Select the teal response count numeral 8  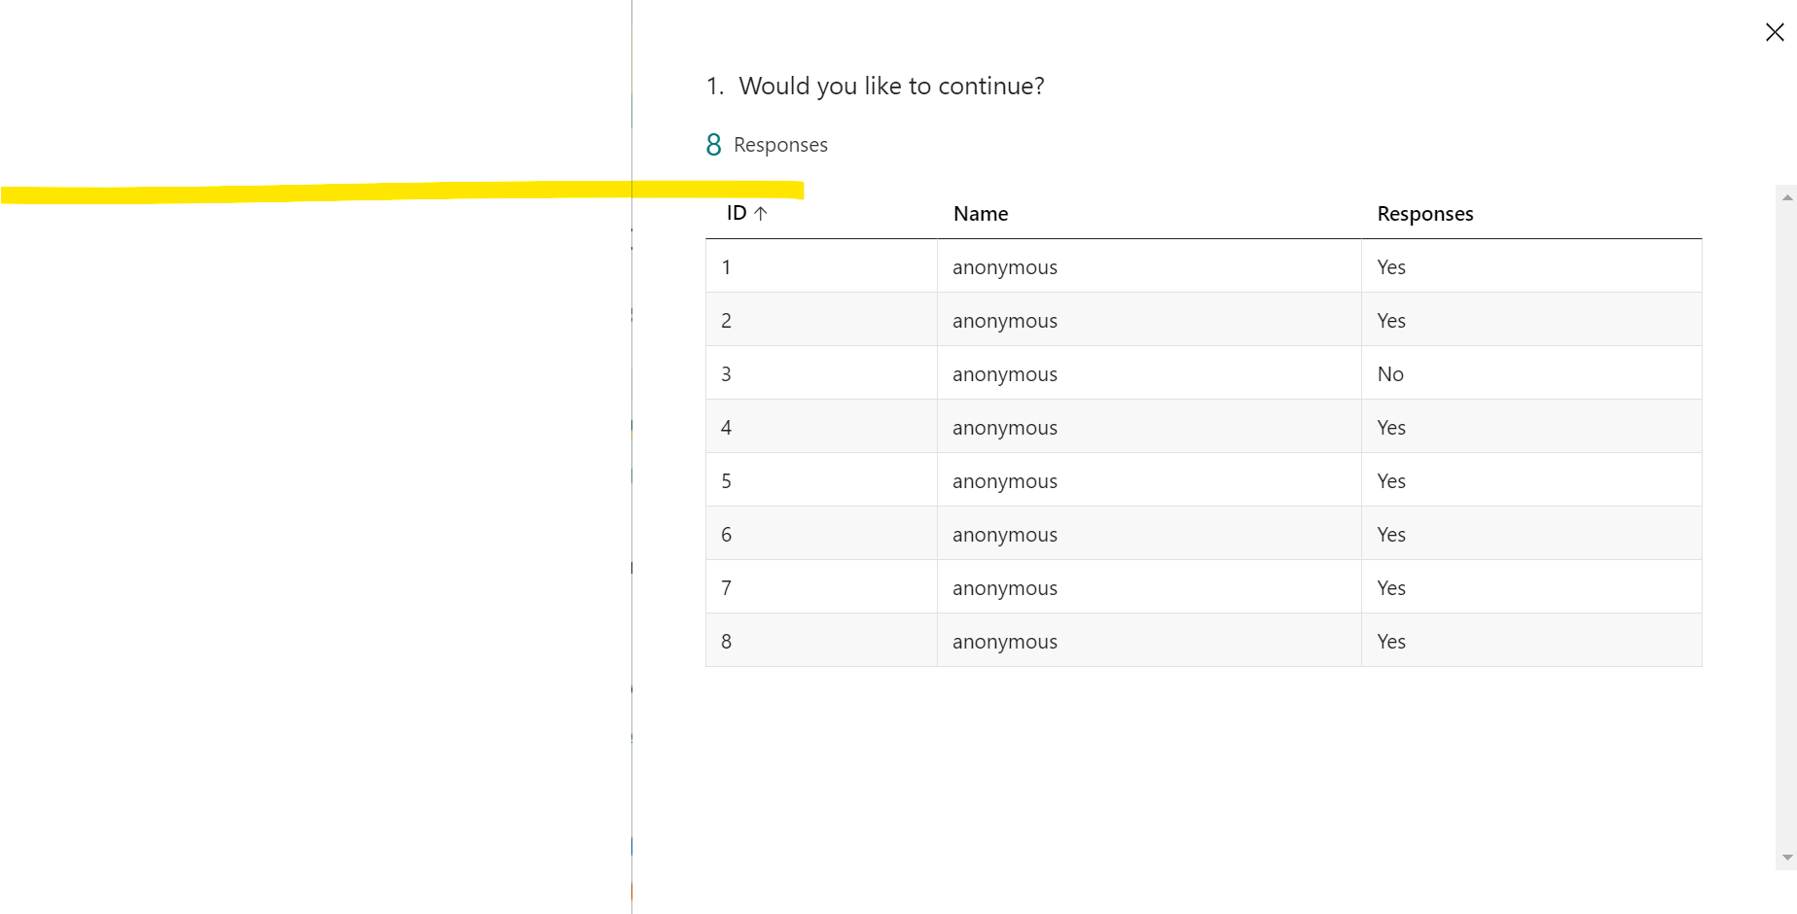click(x=712, y=144)
